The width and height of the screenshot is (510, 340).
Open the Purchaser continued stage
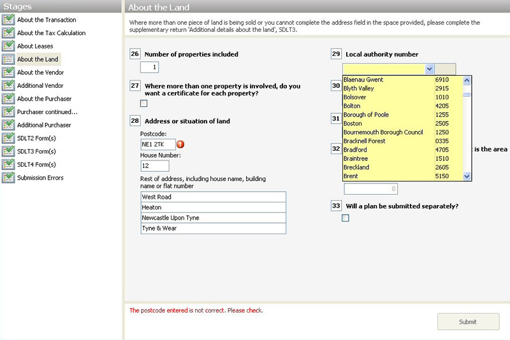pyautogui.click(x=47, y=111)
